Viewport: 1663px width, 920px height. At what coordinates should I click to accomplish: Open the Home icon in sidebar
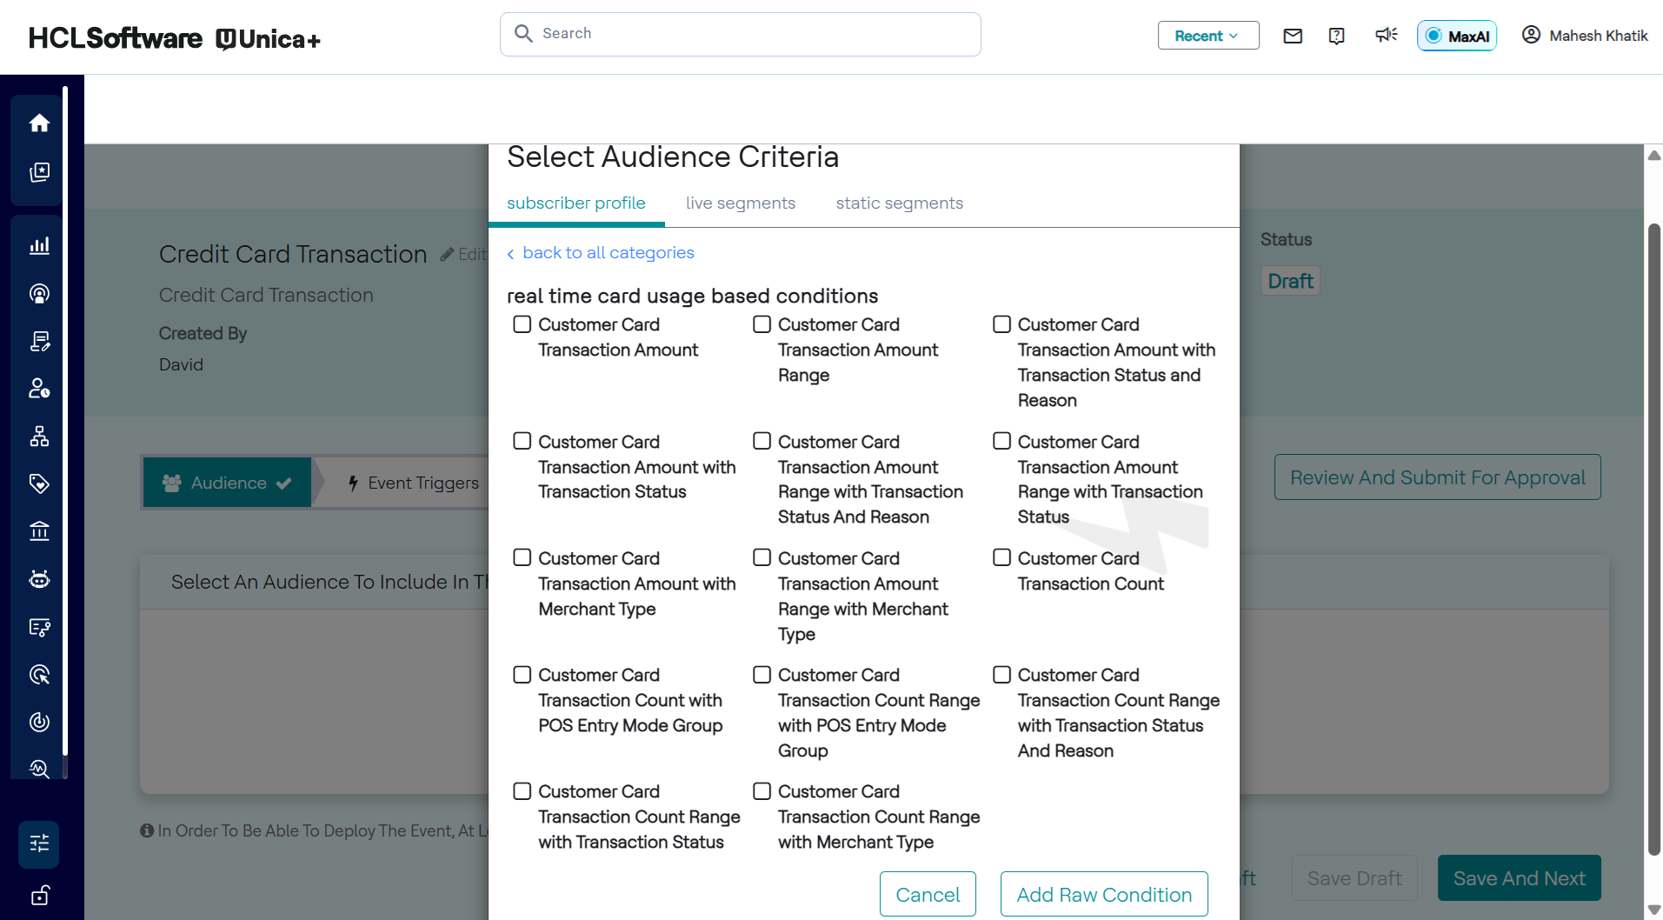(x=39, y=123)
